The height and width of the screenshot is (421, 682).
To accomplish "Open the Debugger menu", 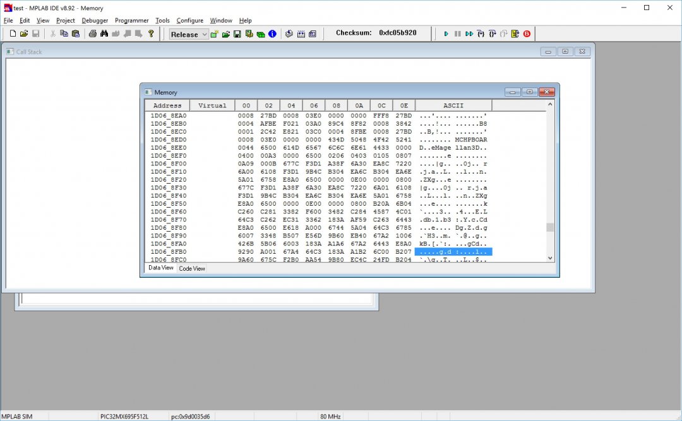I will (95, 20).
